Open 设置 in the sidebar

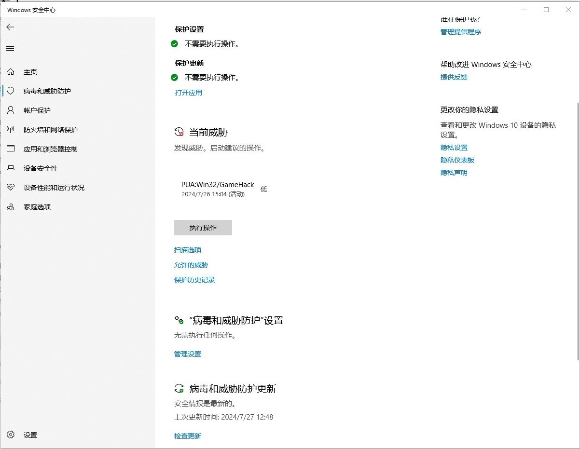tap(30, 435)
